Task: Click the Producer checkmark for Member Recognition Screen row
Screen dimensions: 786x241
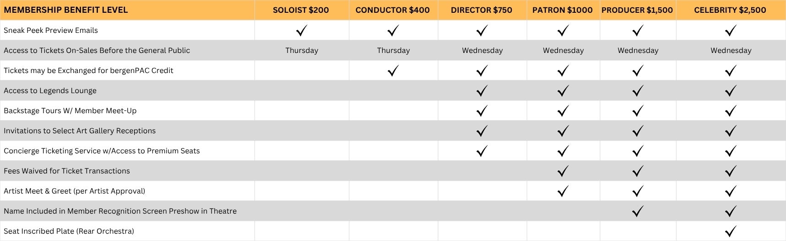Action: point(637,211)
